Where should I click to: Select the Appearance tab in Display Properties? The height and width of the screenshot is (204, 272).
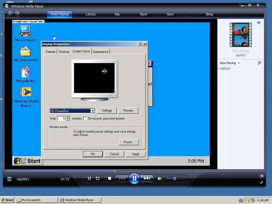coord(101,52)
